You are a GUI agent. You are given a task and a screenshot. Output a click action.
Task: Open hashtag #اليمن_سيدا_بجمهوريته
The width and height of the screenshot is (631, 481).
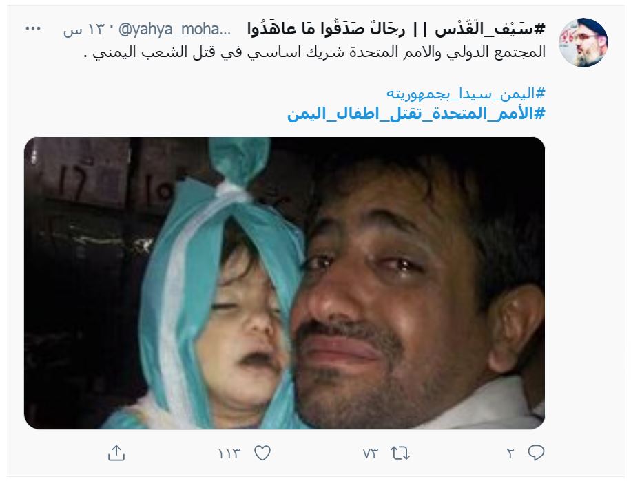click(466, 94)
